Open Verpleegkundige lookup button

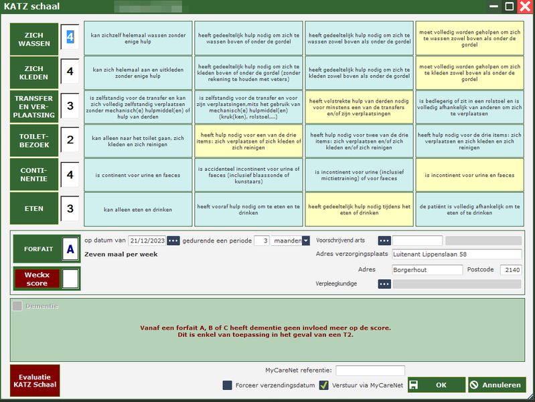click(384, 284)
